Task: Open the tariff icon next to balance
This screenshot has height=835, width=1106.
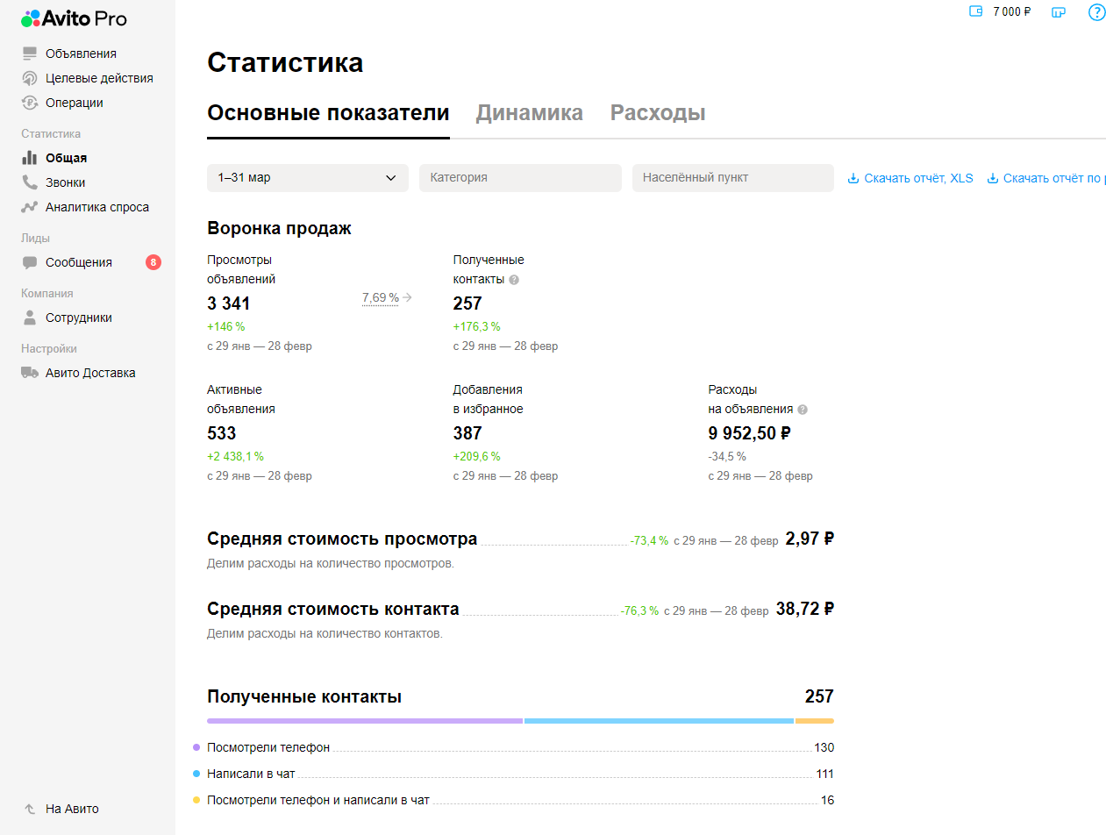Action: (1059, 12)
